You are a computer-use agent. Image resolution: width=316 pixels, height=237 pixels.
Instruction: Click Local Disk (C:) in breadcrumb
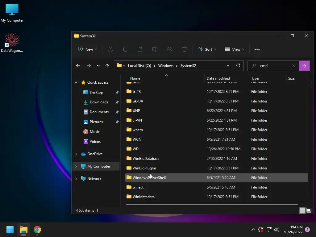pyautogui.click(x=139, y=66)
